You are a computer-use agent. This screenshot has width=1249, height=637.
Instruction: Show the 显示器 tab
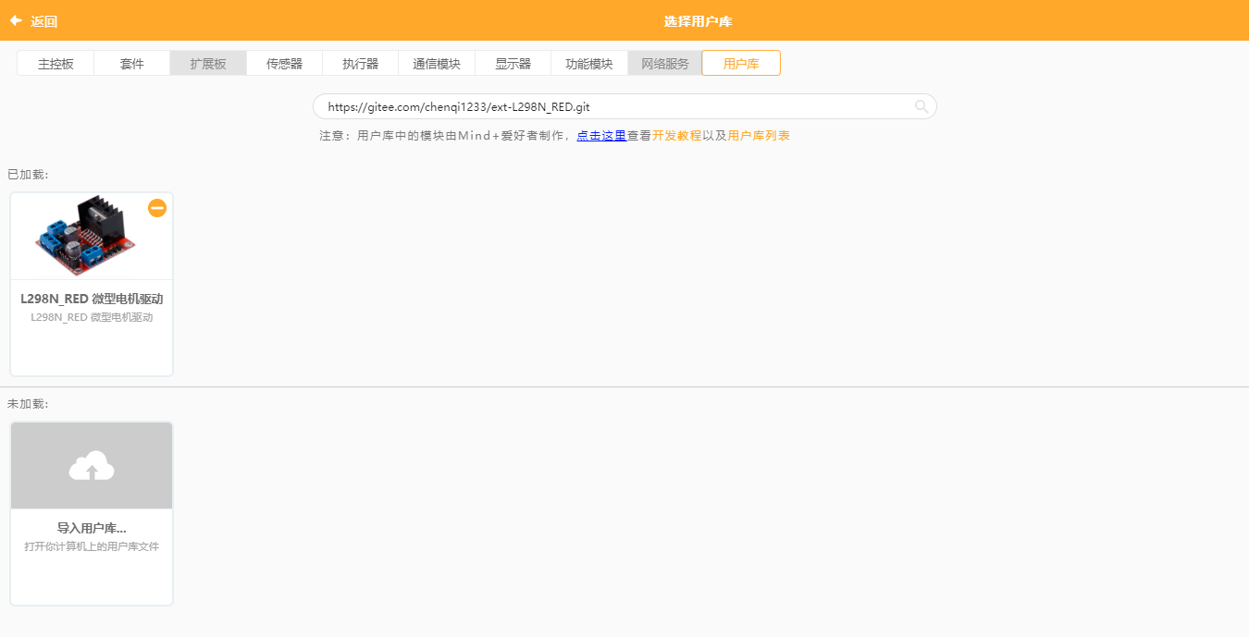[x=513, y=64]
